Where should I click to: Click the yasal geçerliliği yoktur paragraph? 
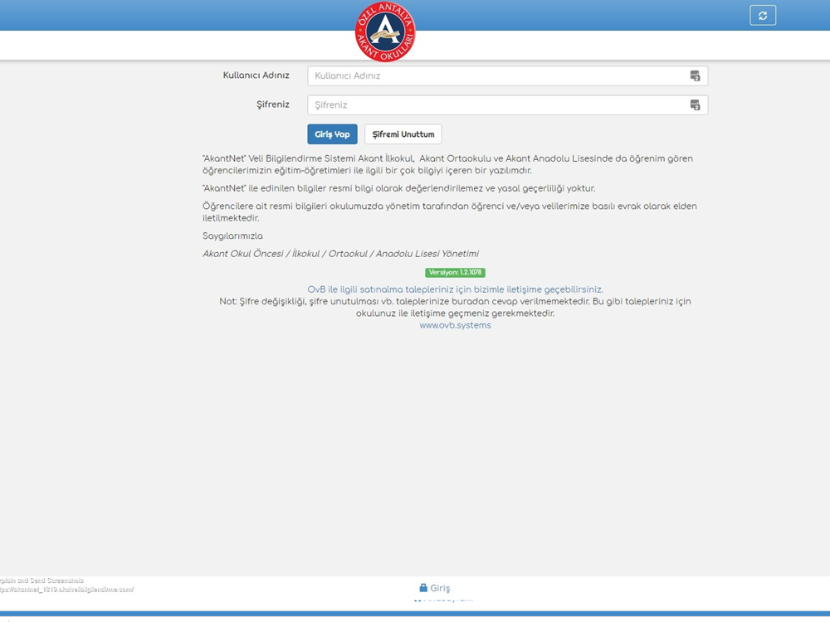(398, 188)
